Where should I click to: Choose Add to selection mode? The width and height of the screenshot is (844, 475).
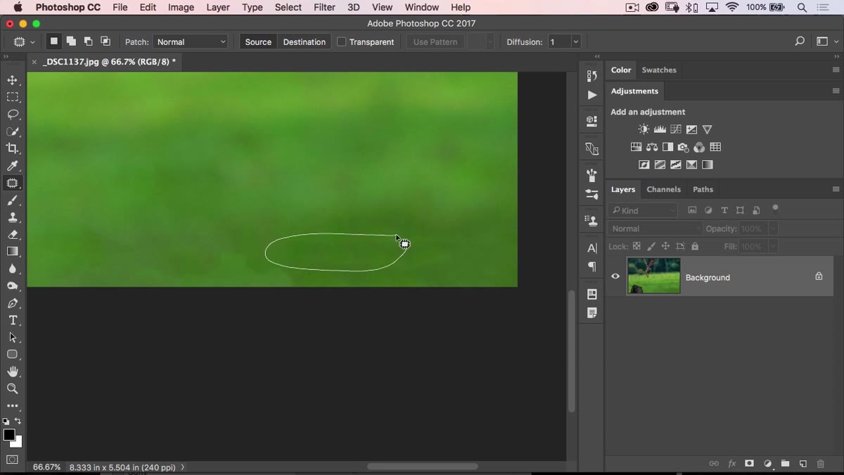(x=71, y=41)
